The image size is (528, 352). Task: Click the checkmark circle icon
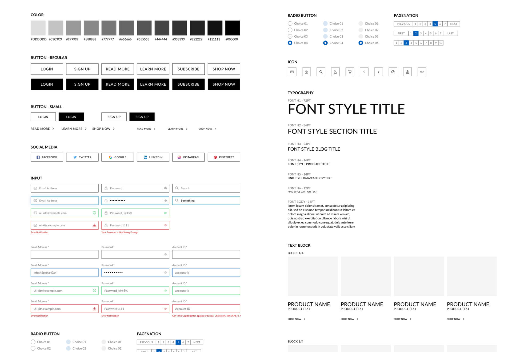[393, 72]
